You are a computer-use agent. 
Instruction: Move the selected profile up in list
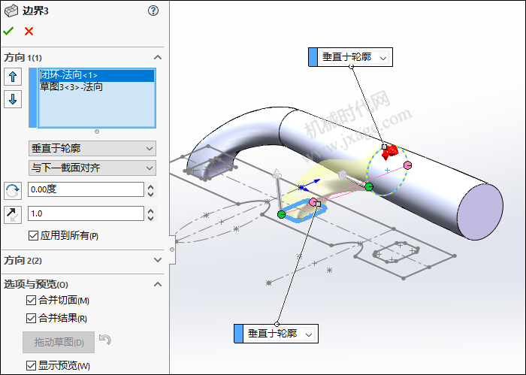13,77
